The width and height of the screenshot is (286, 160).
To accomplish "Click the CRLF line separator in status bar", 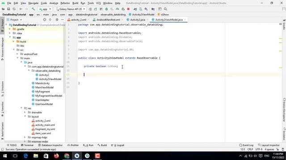I will (x=250, y=149).
